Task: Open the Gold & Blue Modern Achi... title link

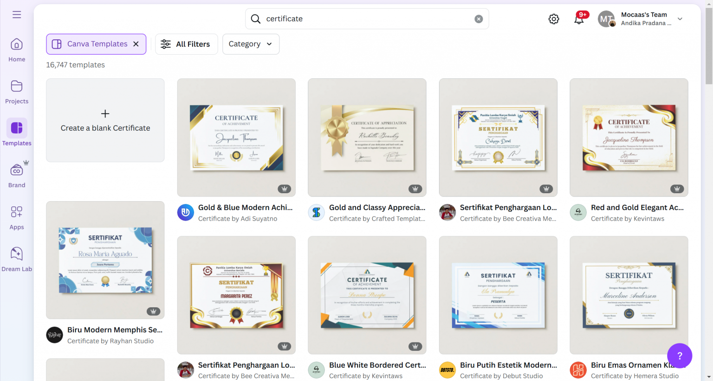Action: tap(246, 208)
